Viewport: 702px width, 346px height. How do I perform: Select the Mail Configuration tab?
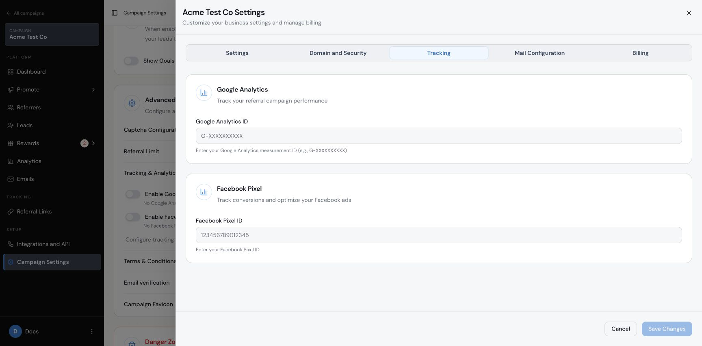pos(539,53)
